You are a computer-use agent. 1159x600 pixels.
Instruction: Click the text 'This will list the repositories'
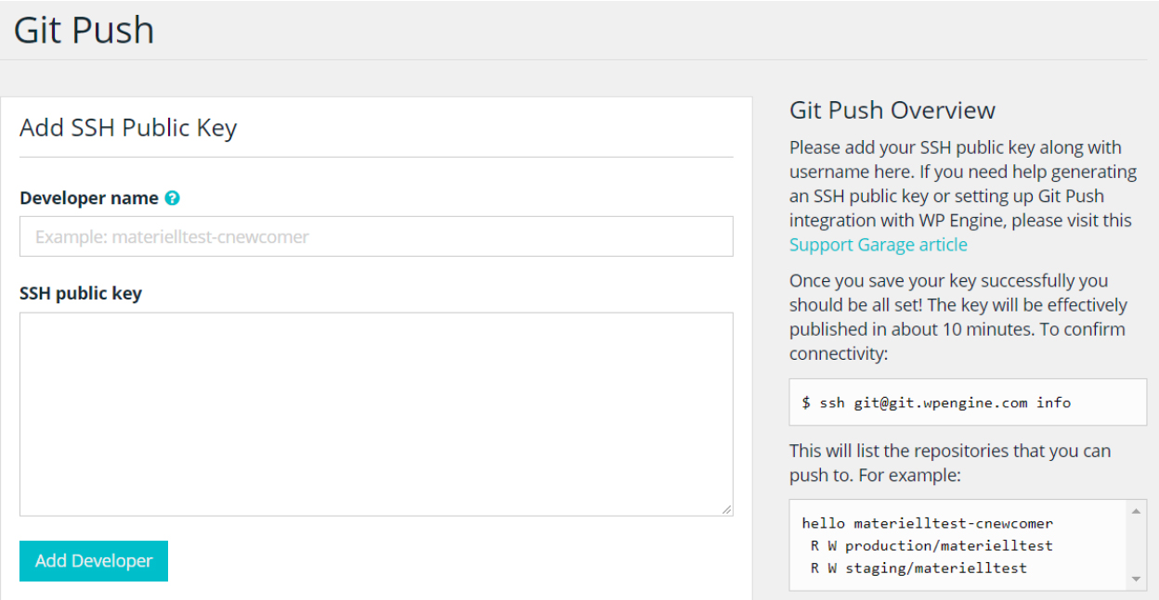click(950, 463)
